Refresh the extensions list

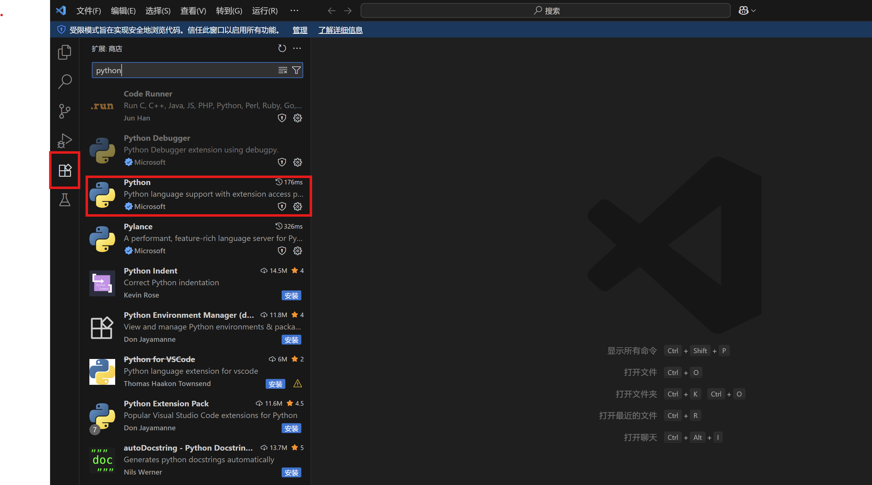[282, 48]
